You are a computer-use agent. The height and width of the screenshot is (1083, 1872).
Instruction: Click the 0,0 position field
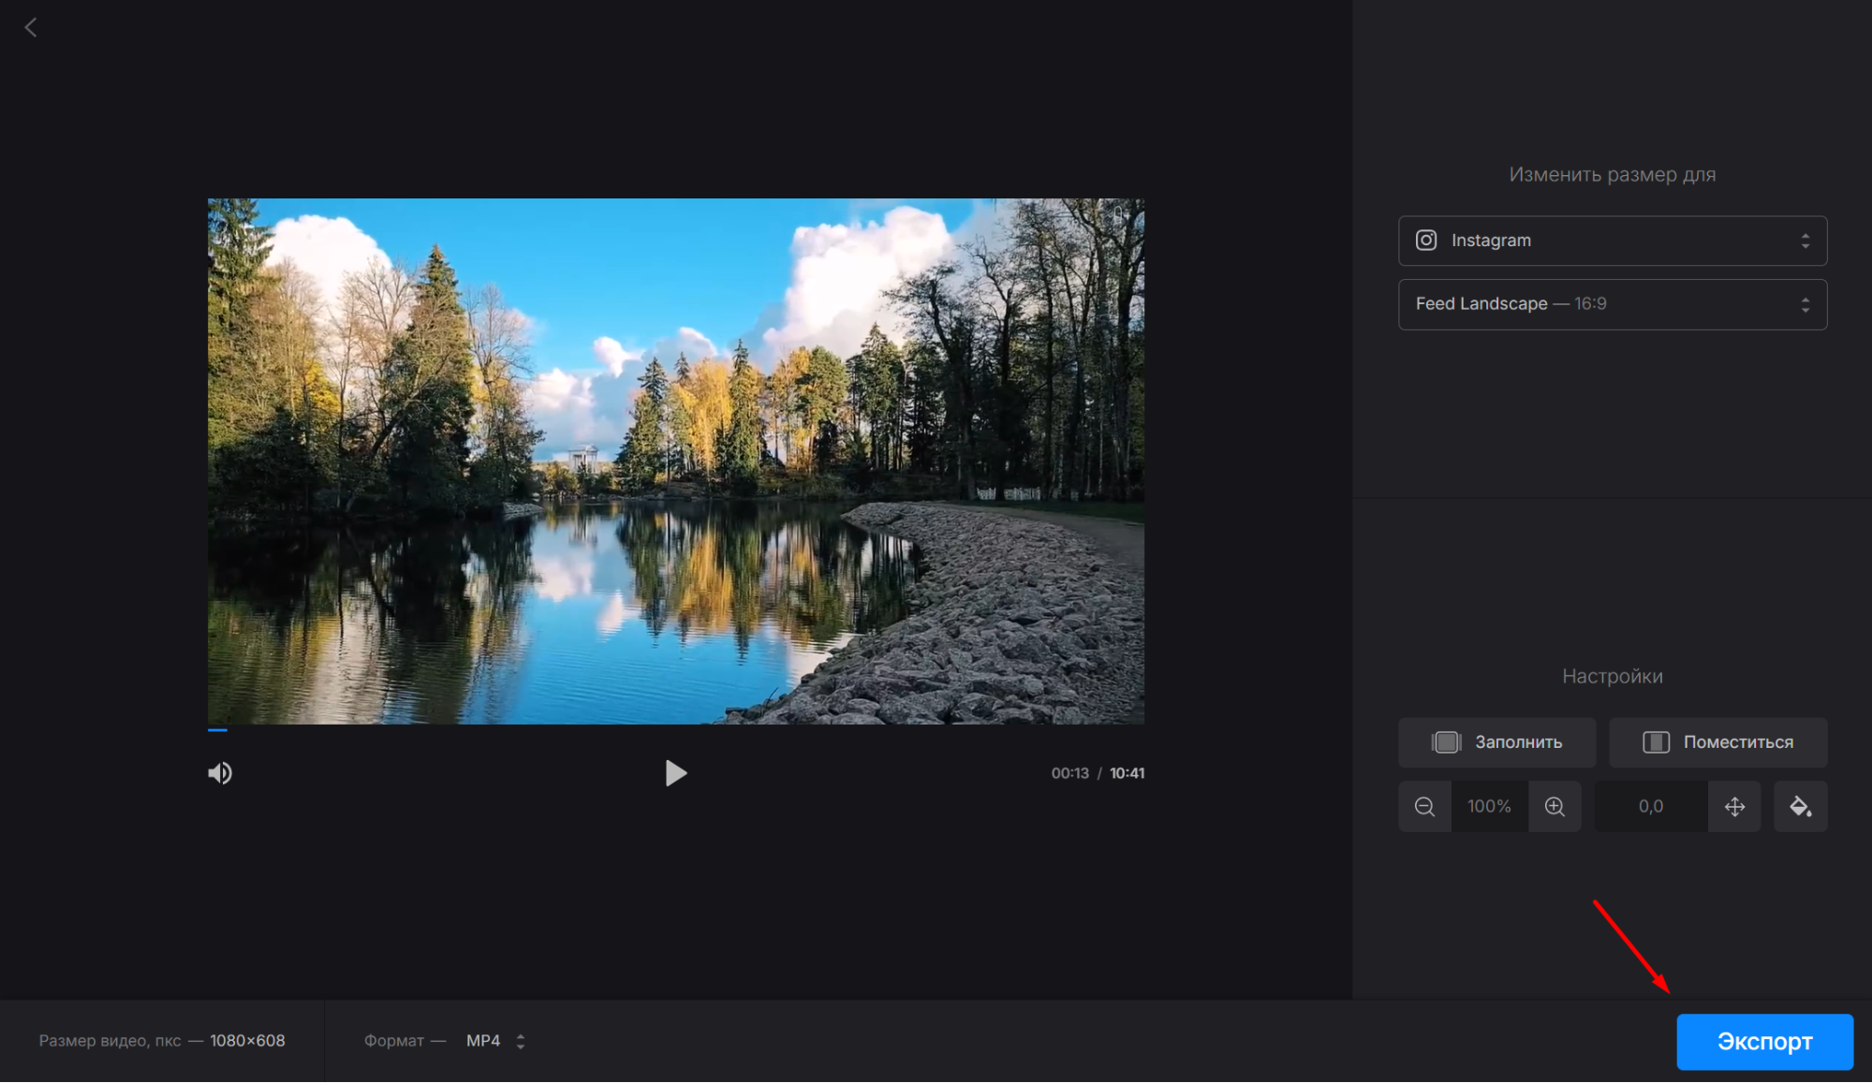point(1650,807)
